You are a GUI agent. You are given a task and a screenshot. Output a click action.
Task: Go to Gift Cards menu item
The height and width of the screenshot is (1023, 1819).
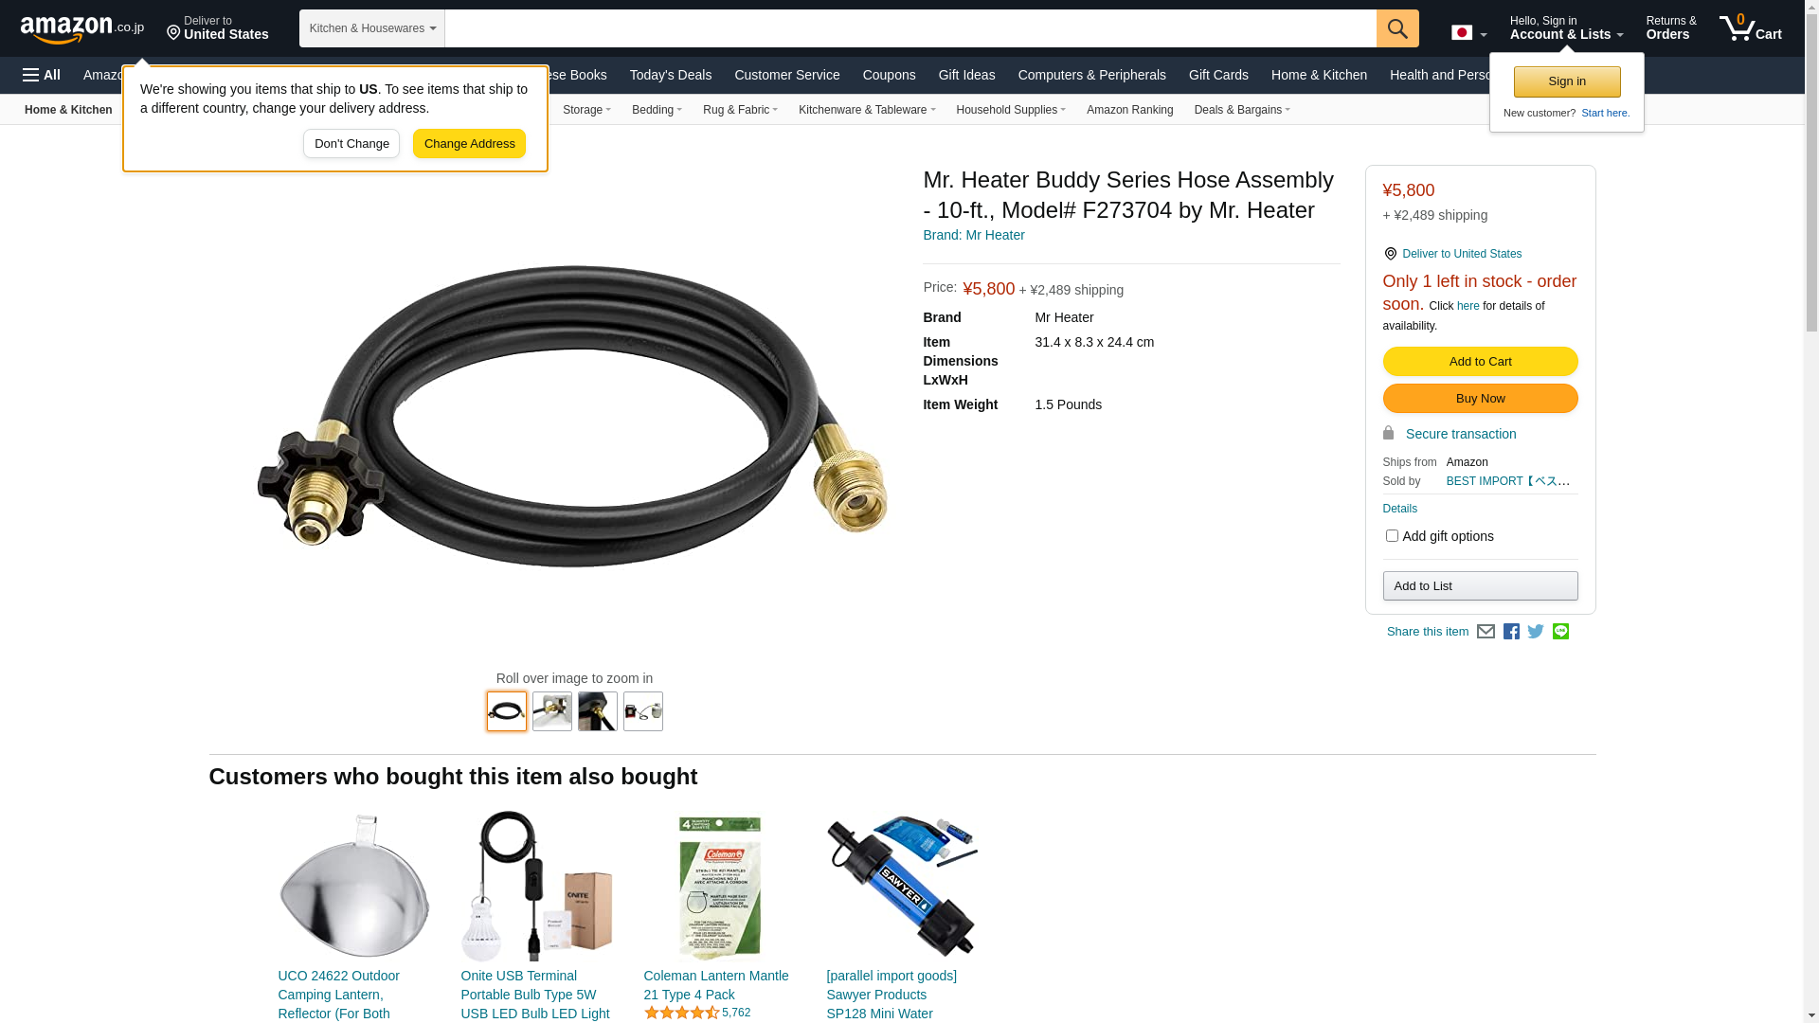pos(1218,75)
